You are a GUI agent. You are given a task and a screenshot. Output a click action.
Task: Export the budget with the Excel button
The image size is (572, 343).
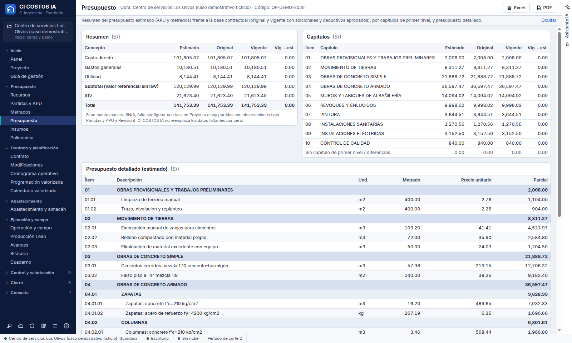(x=516, y=8)
